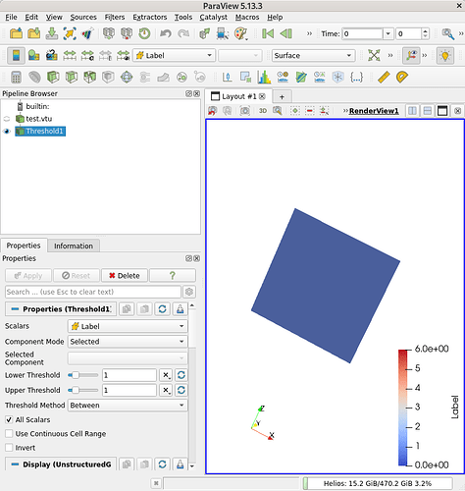Open the Time value dropdown arrow
Screen dimensions: 465x491
coord(387,33)
